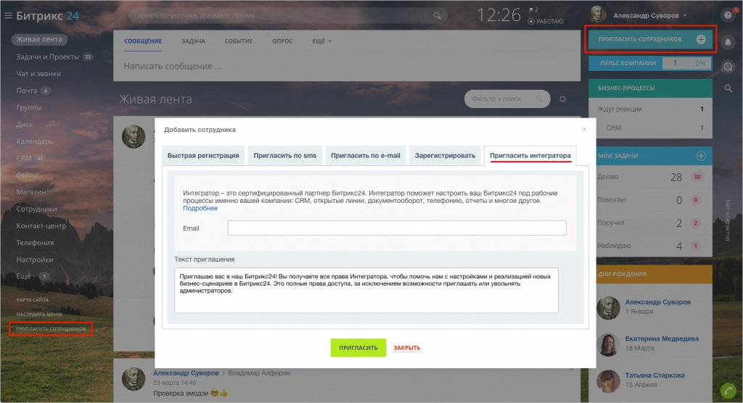Open the chat bubble icon in right sidebar

(728, 67)
